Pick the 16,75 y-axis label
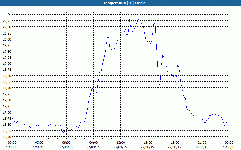 click(x=7, y=118)
